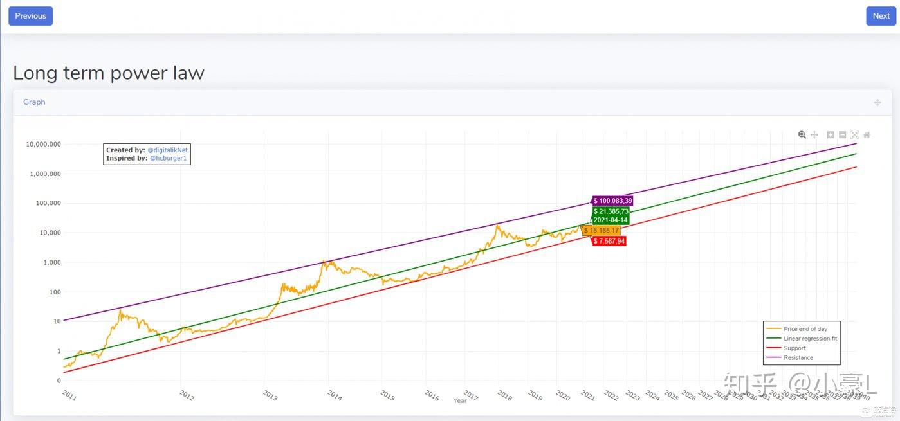Screen dimensions: 900x421
Task: Click the move handle on Graph panel
Action: point(877,103)
